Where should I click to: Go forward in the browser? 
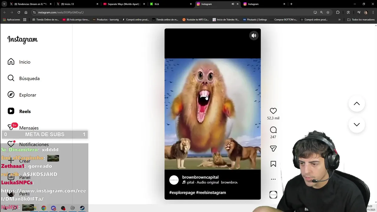(12, 12)
